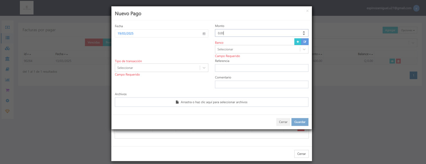Close the Nuevo Pago dialog via X

pyautogui.click(x=307, y=11)
